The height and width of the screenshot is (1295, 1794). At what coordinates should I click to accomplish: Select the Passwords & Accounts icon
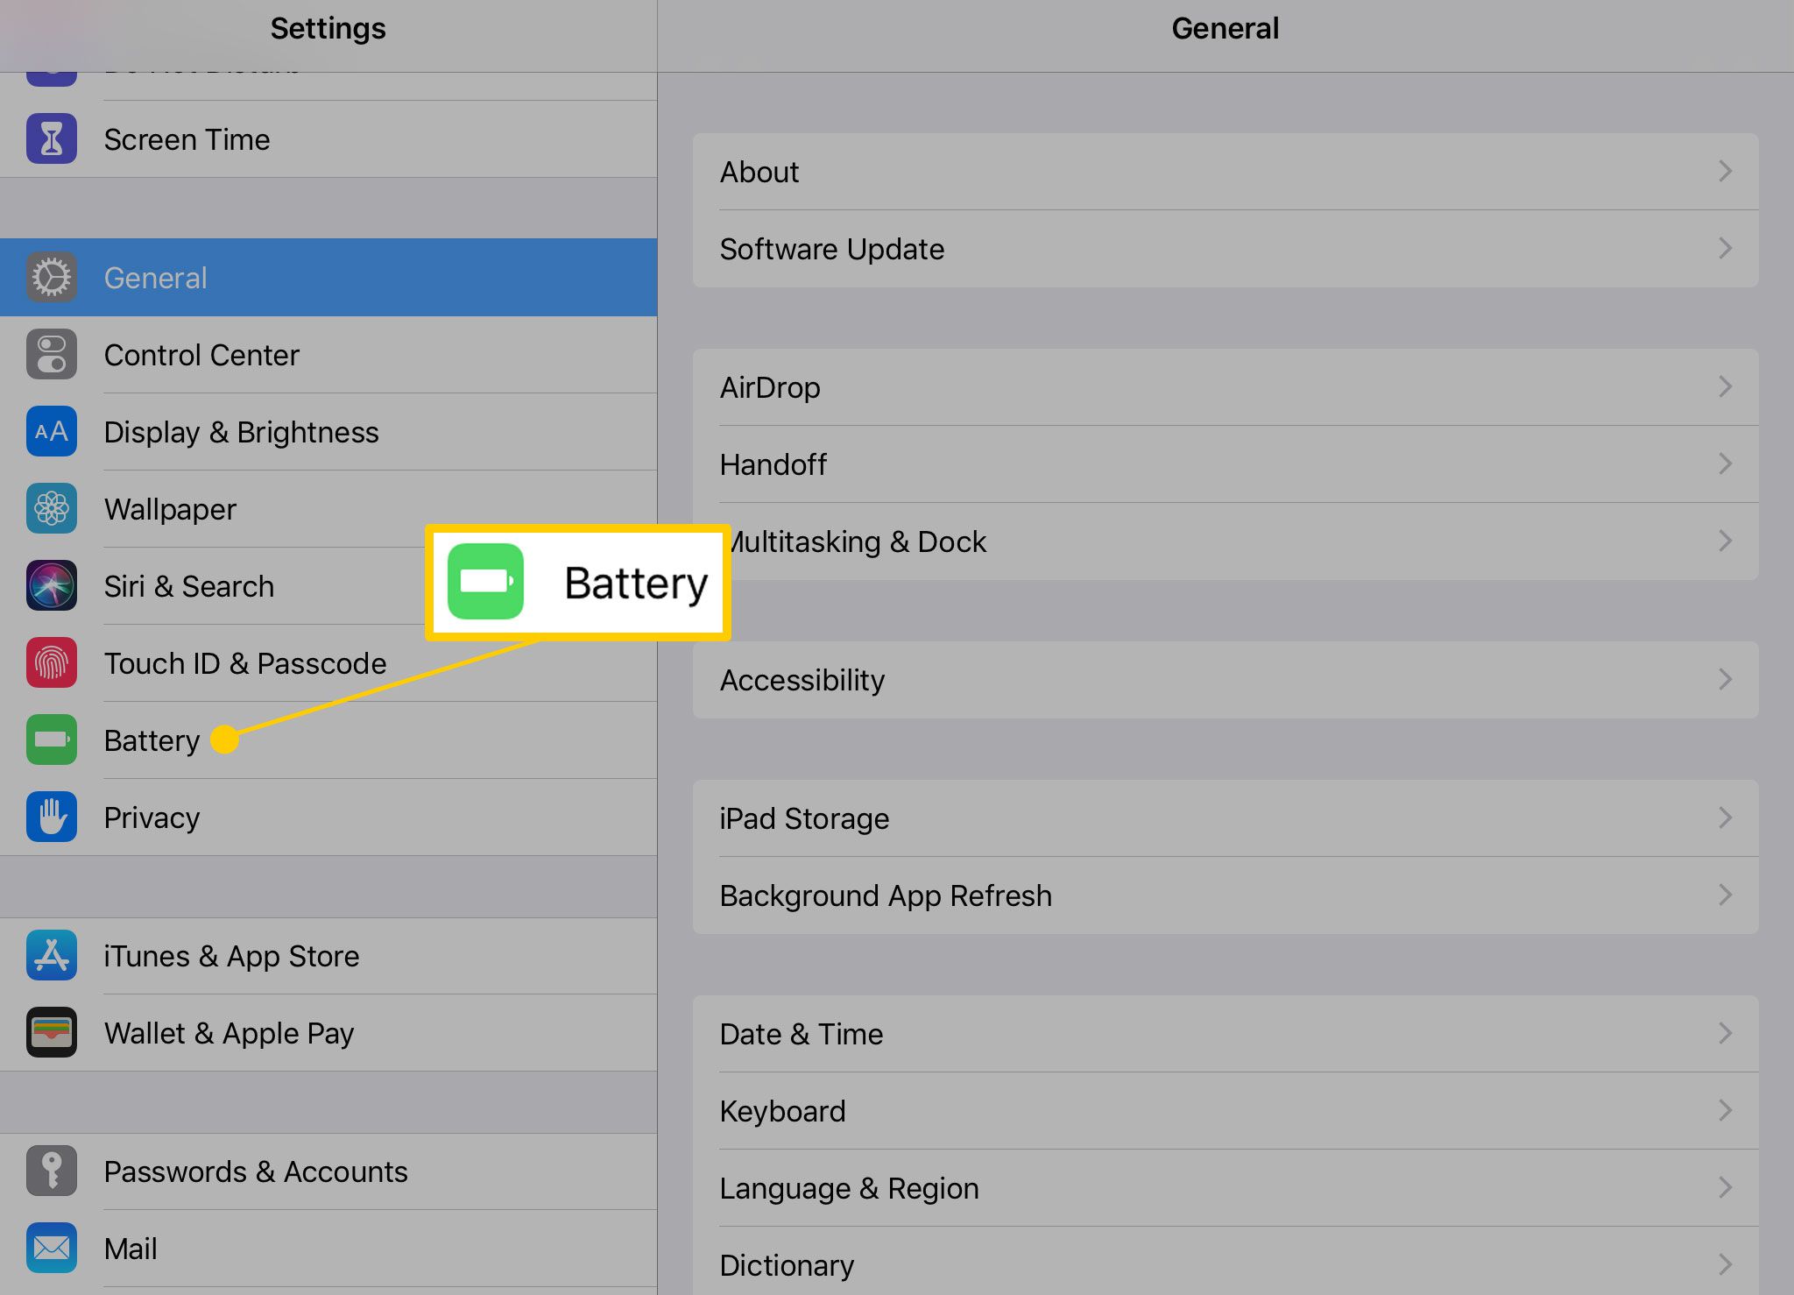pyautogui.click(x=49, y=1168)
